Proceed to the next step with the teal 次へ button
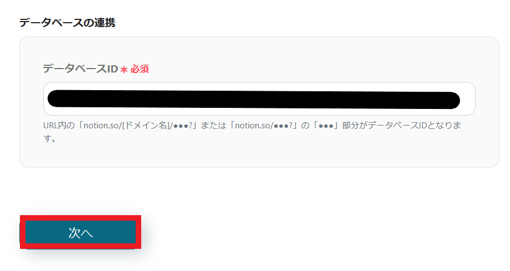 pyautogui.click(x=80, y=232)
